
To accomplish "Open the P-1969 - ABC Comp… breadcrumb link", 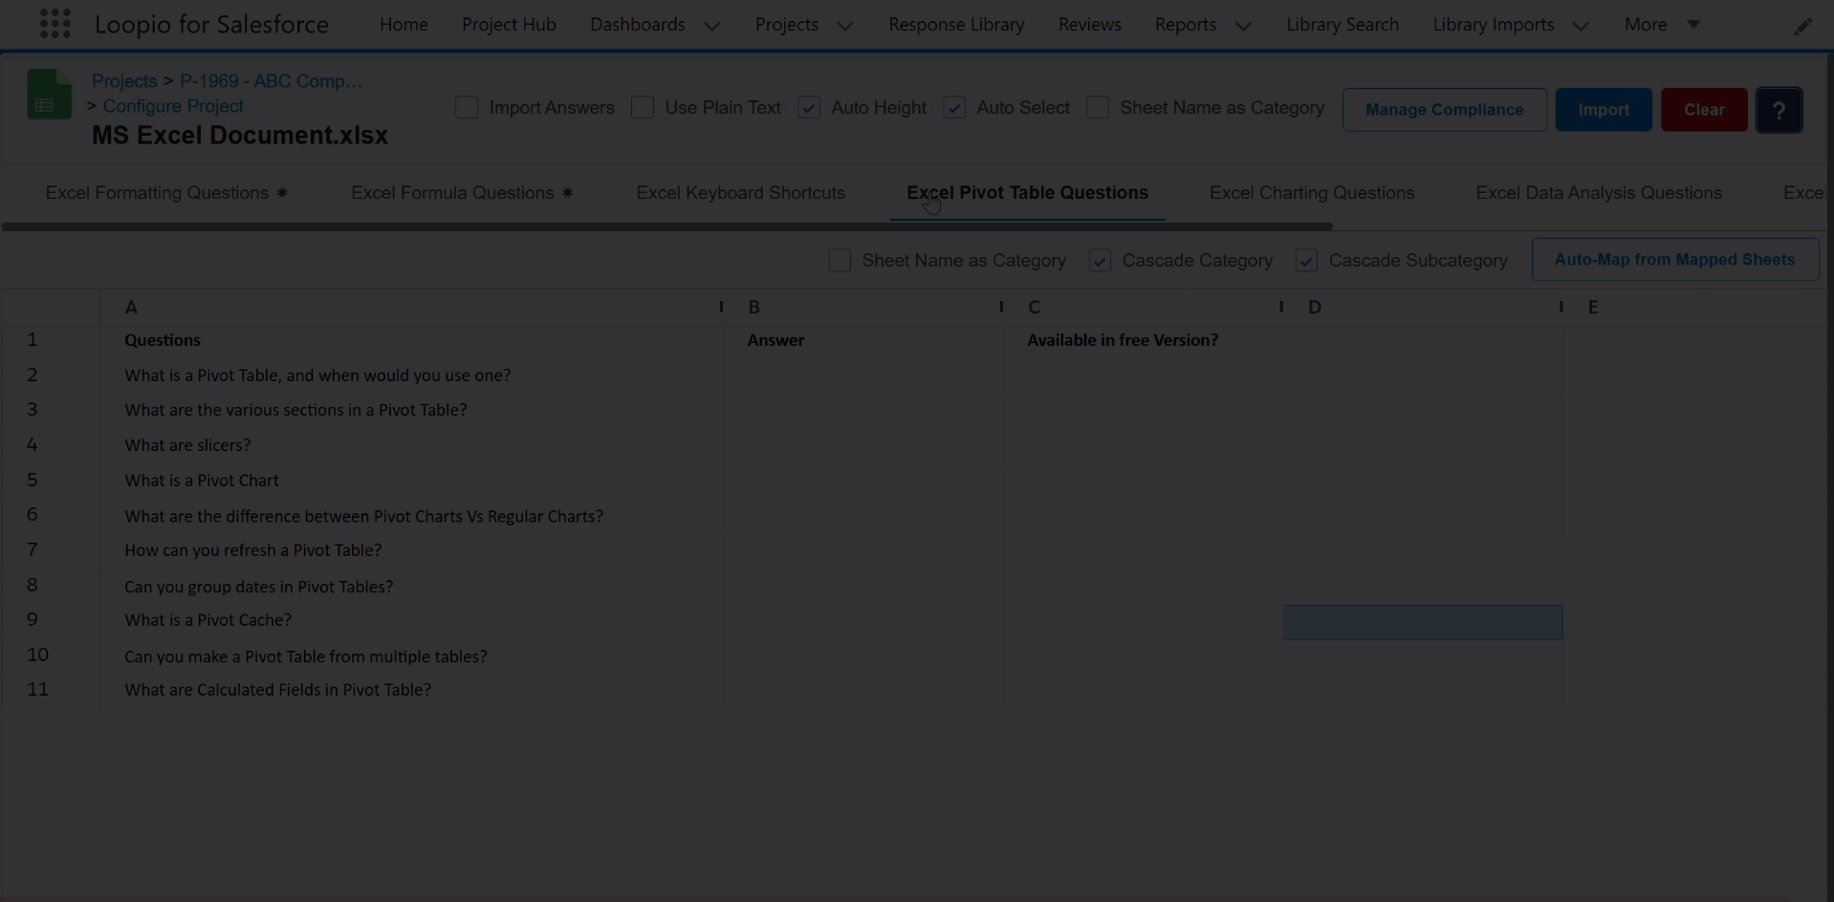I will click(271, 81).
